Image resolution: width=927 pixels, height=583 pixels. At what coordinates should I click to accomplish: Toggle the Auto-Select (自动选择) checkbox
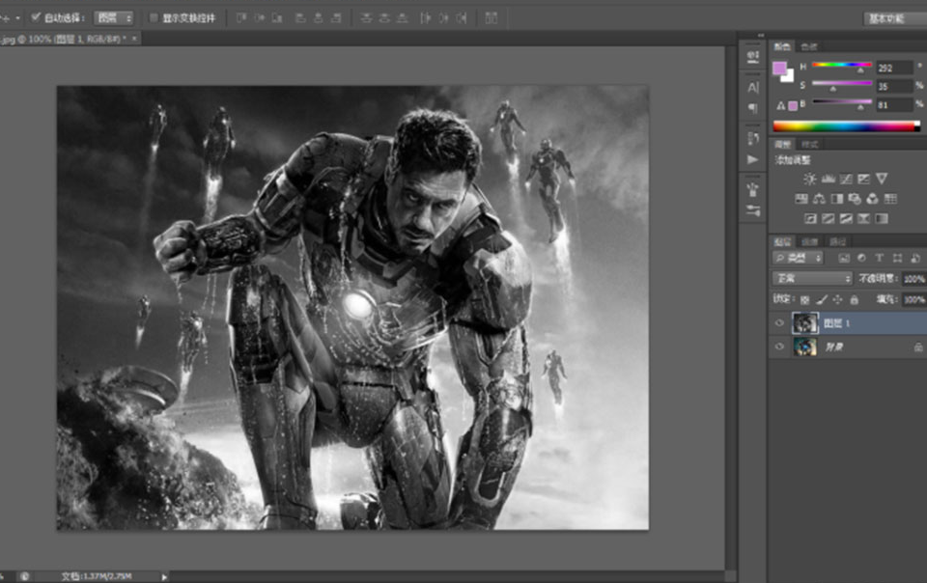click(36, 17)
